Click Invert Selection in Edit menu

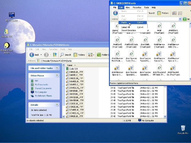[x=128, y=31]
